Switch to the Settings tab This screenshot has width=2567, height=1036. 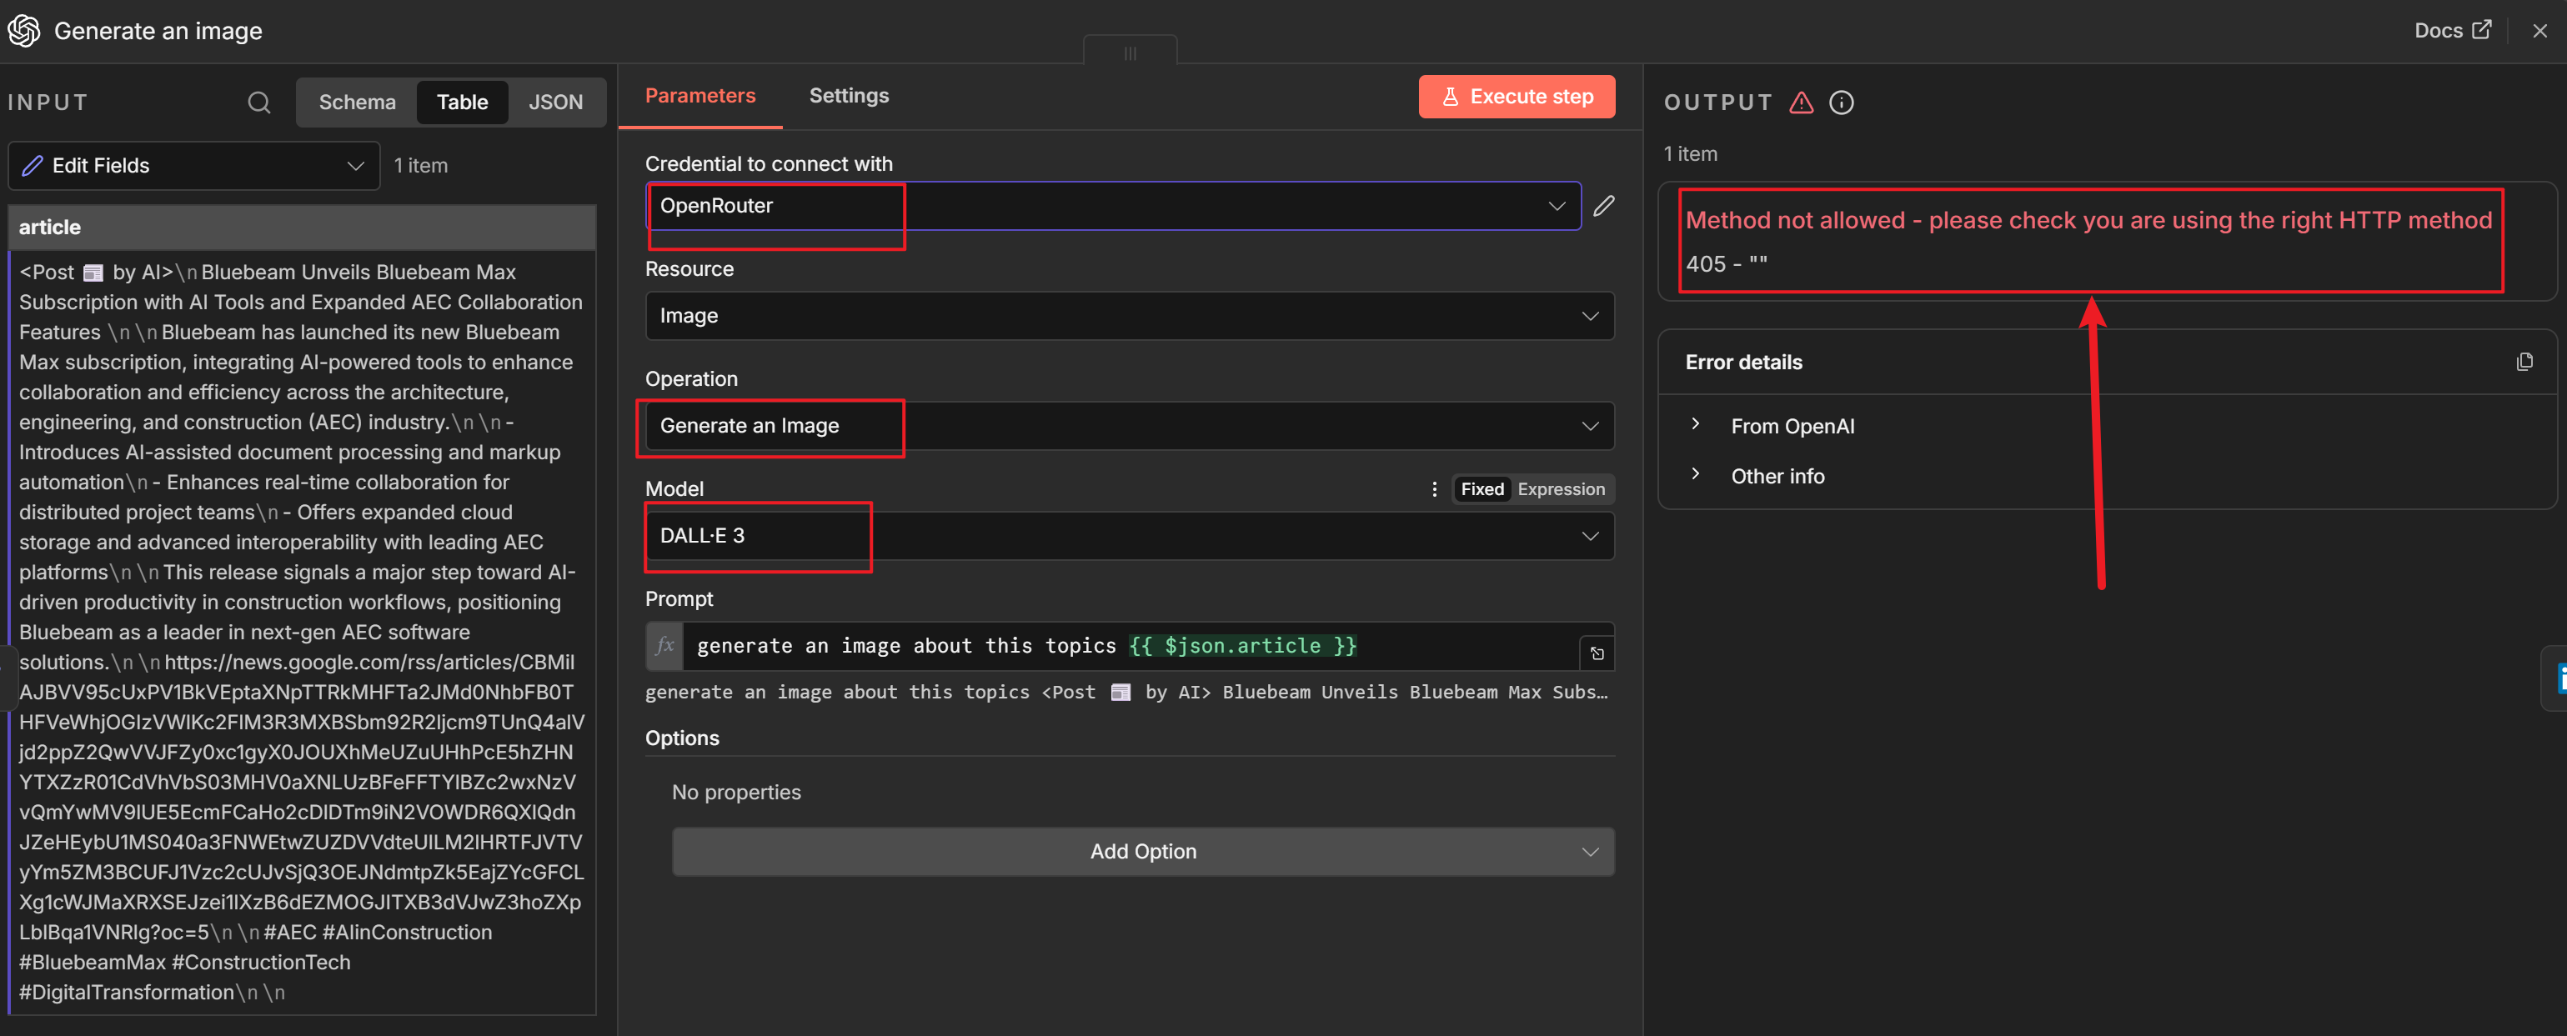click(x=848, y=96)
